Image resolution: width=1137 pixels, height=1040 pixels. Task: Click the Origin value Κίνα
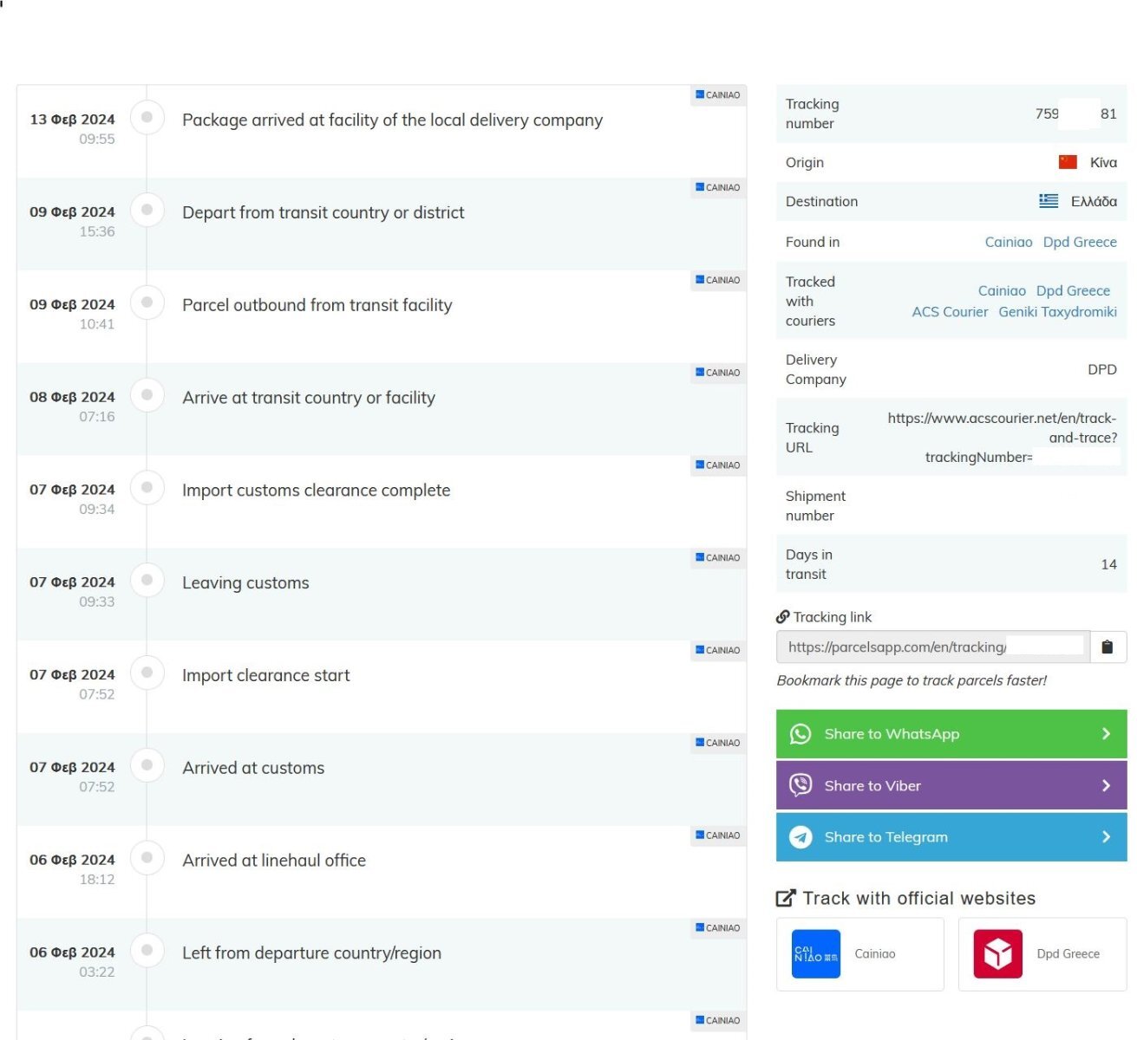coord(1103,162)
